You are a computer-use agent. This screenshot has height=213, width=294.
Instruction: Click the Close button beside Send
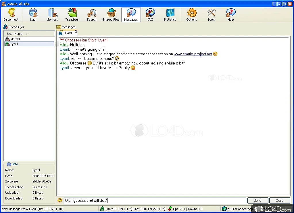[279, 201]
